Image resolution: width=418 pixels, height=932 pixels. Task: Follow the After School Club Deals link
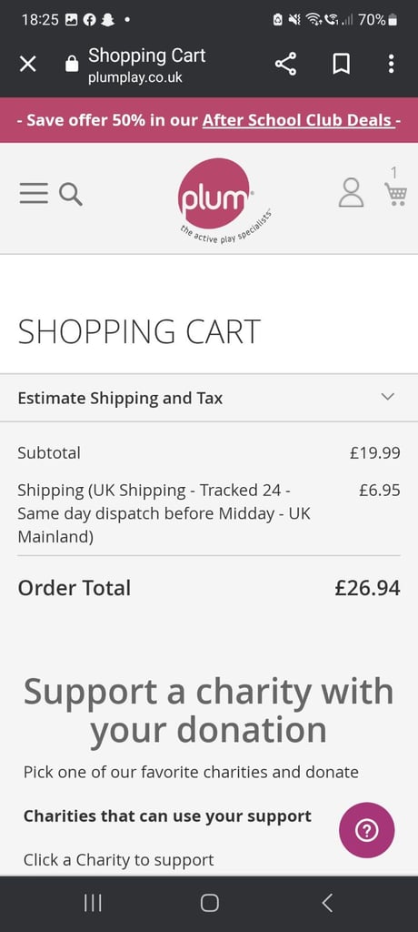click(x=297, y=120)
